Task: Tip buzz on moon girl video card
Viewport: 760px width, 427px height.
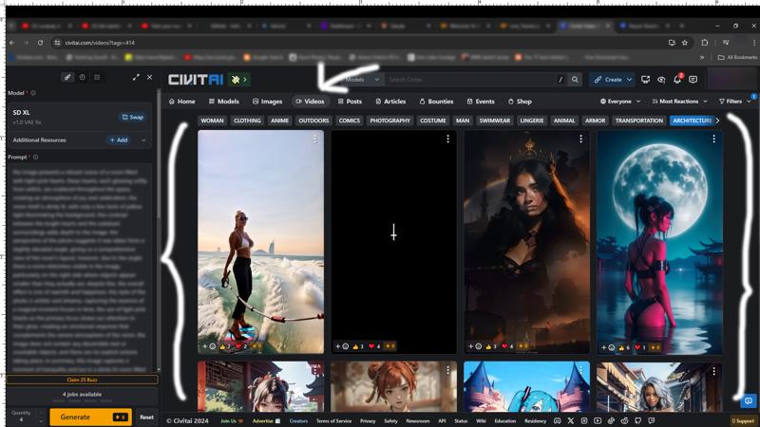Action: 655,347
